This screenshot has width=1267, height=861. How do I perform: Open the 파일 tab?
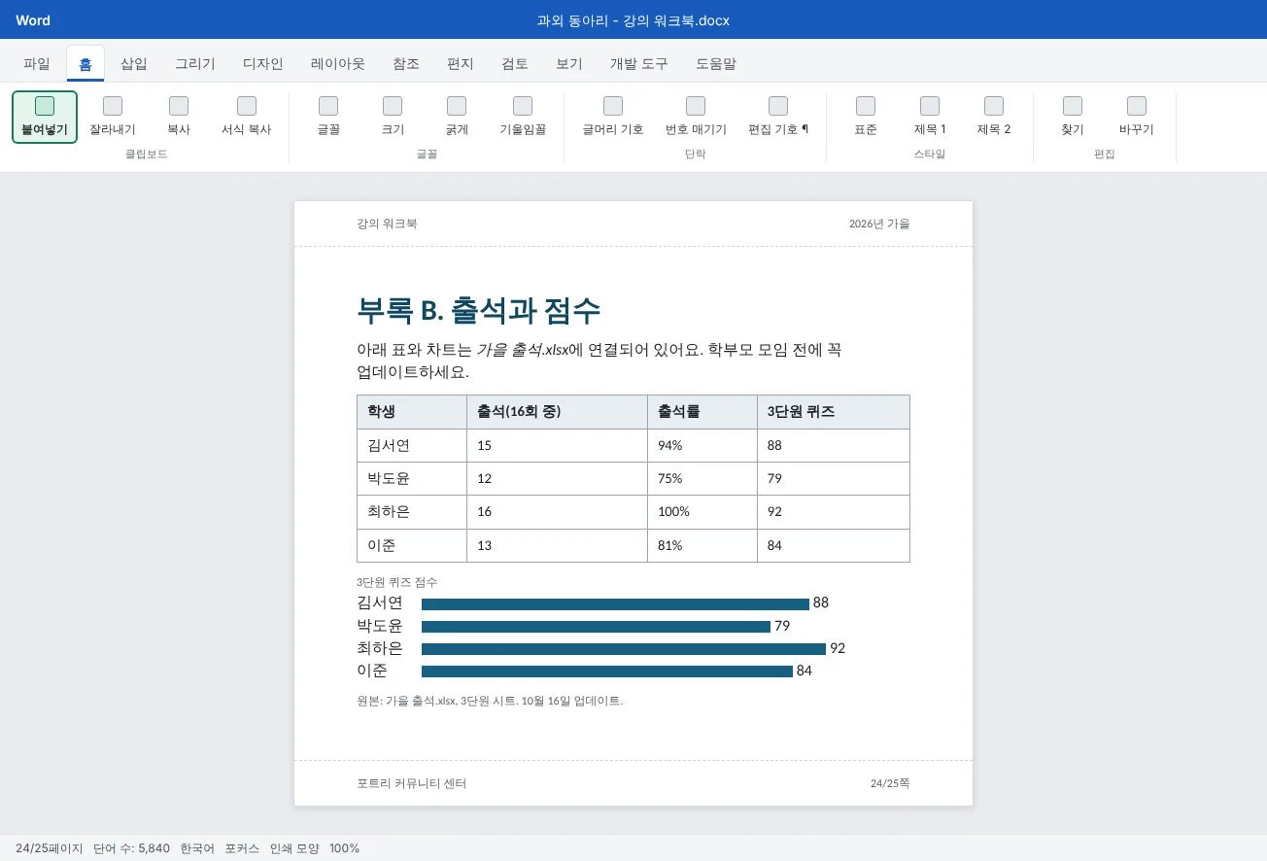[x=37, y=64]
